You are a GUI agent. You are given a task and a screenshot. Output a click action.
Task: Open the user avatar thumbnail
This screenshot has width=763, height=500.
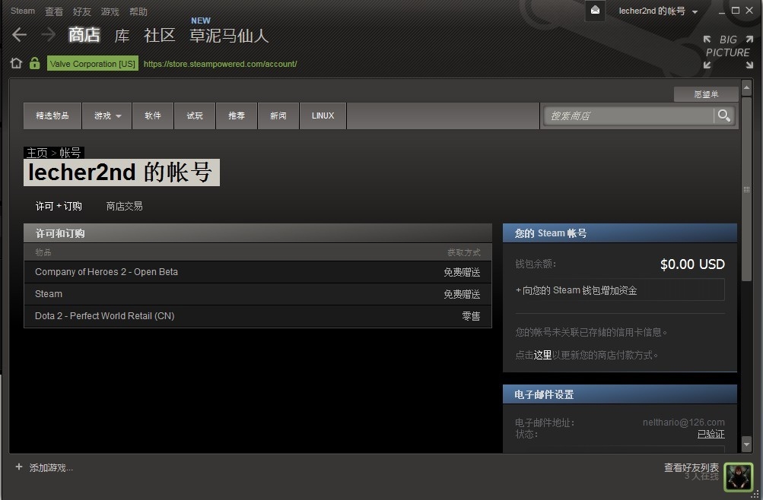pos(738,476)
